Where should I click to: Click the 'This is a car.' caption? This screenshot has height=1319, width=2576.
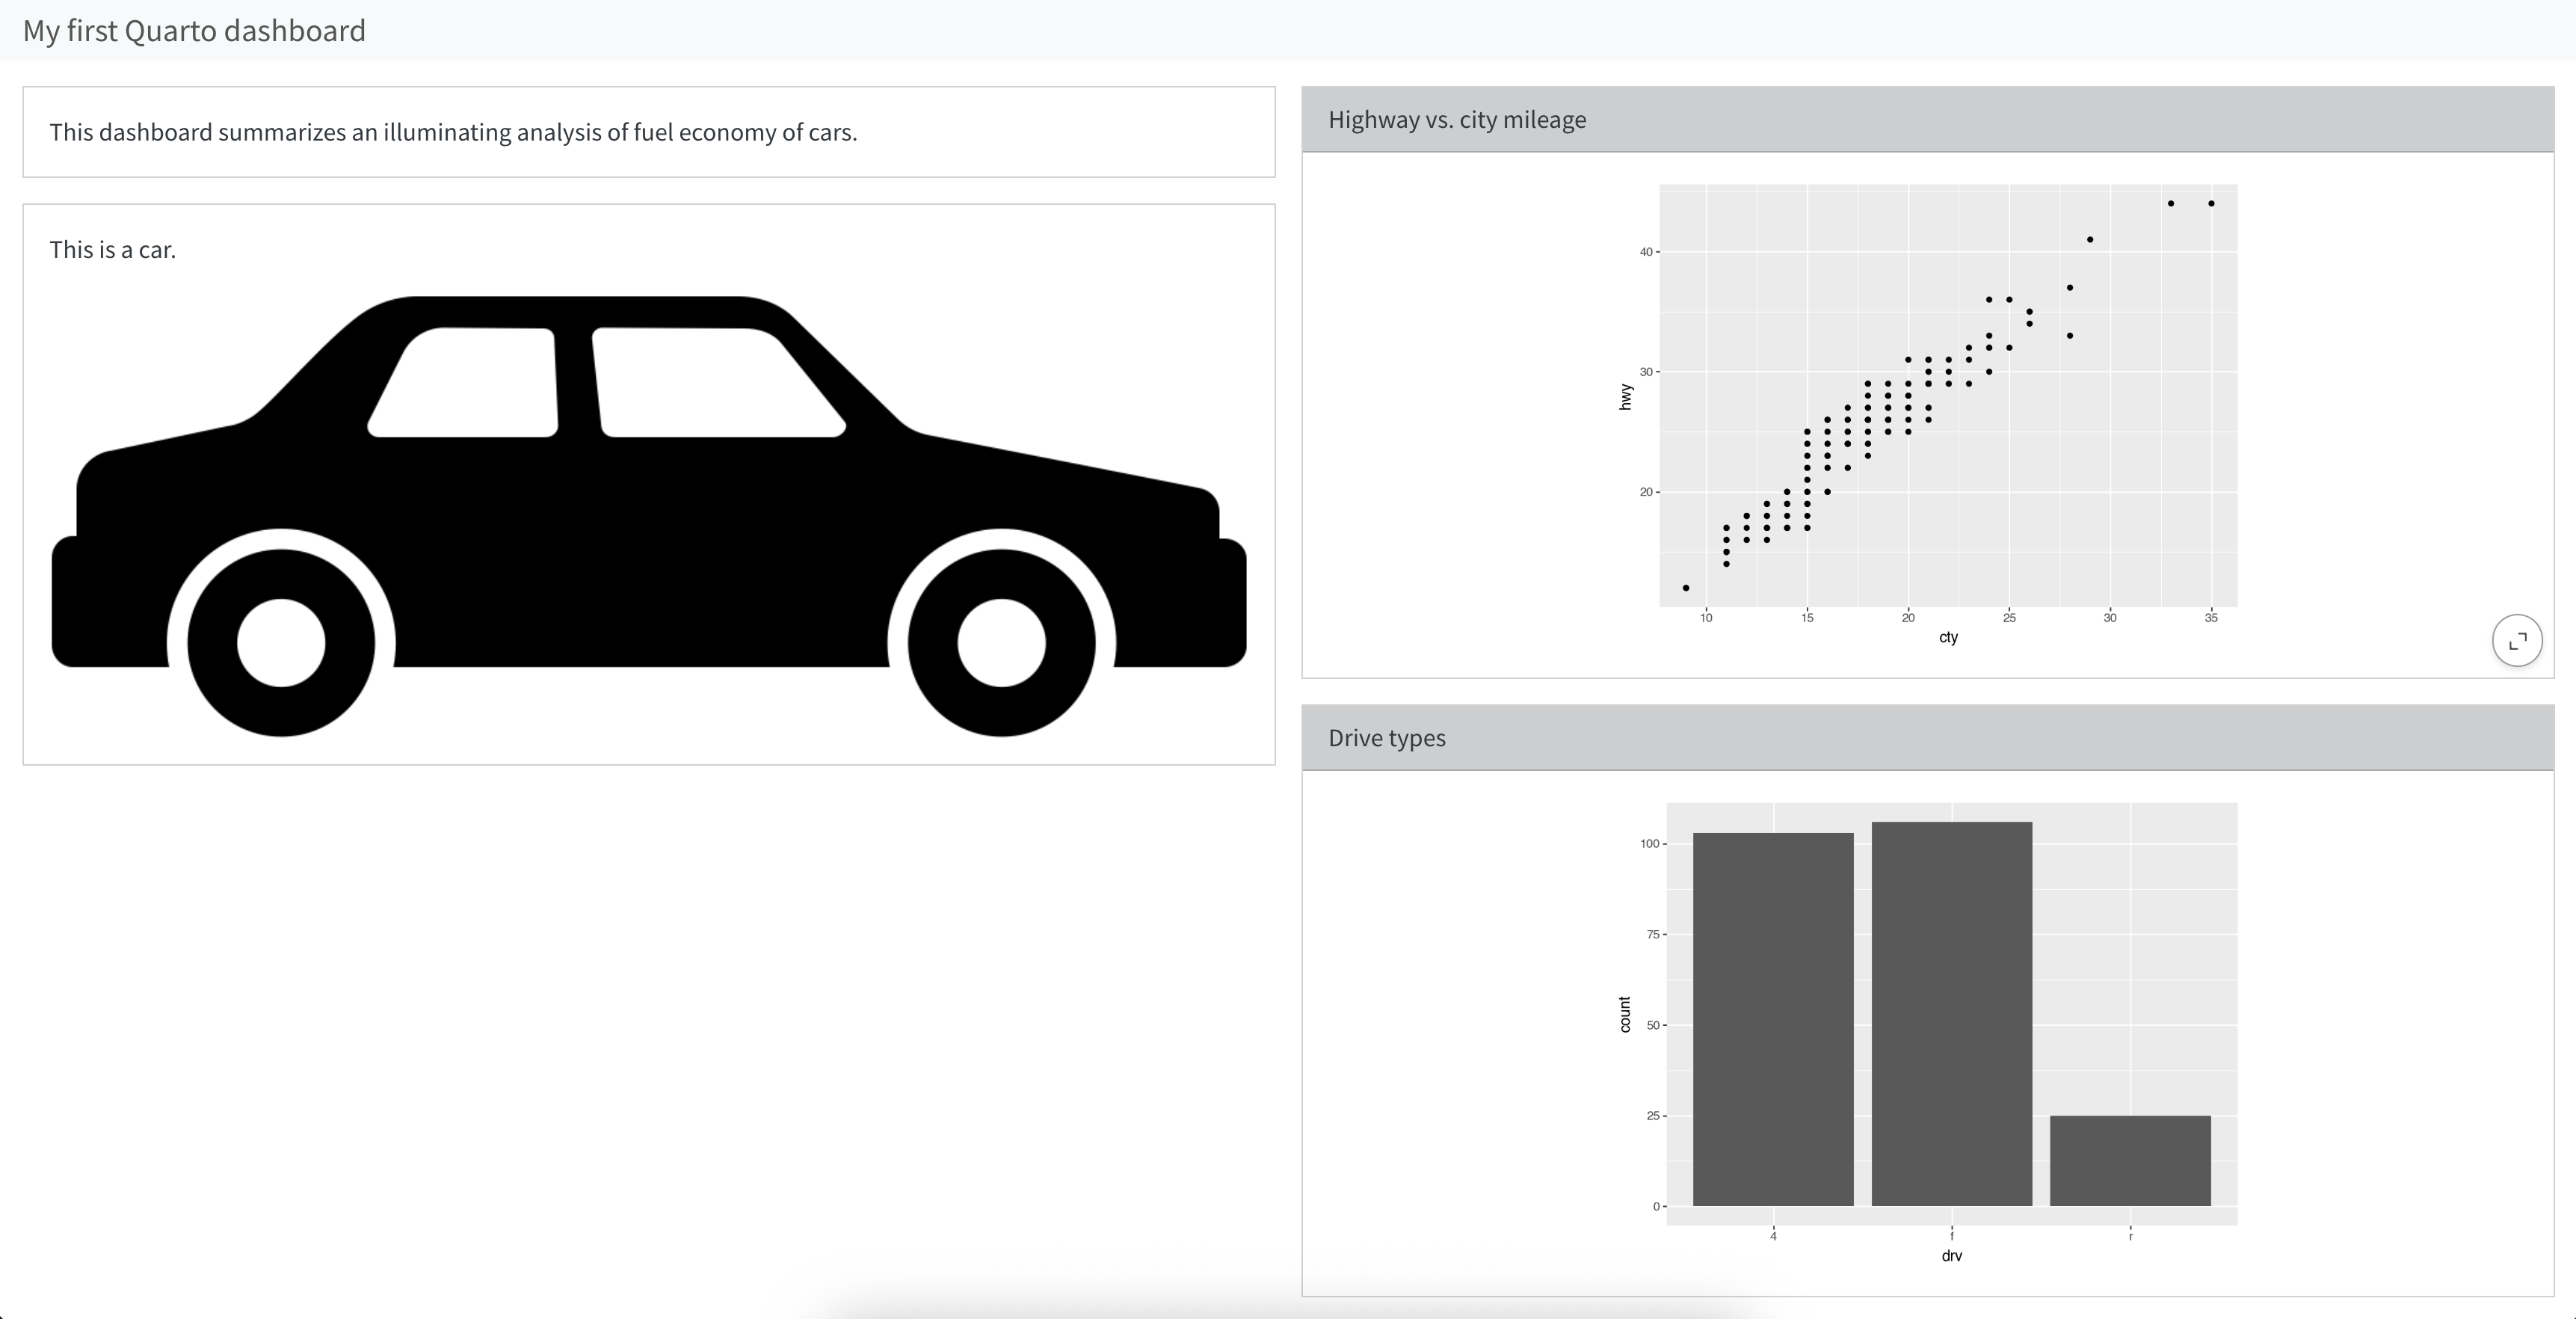pos(113,250)
